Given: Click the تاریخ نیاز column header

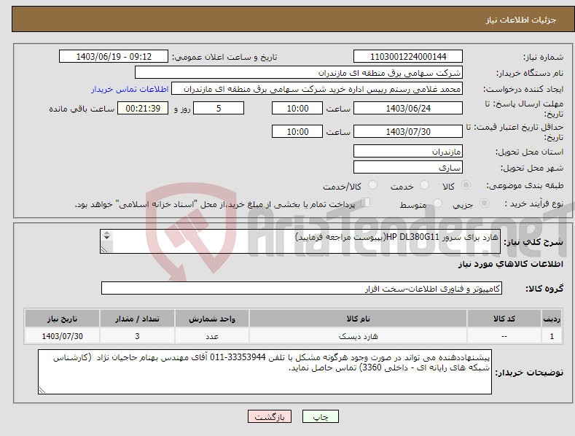Looking at the screenshot, I should coord(63,319).
